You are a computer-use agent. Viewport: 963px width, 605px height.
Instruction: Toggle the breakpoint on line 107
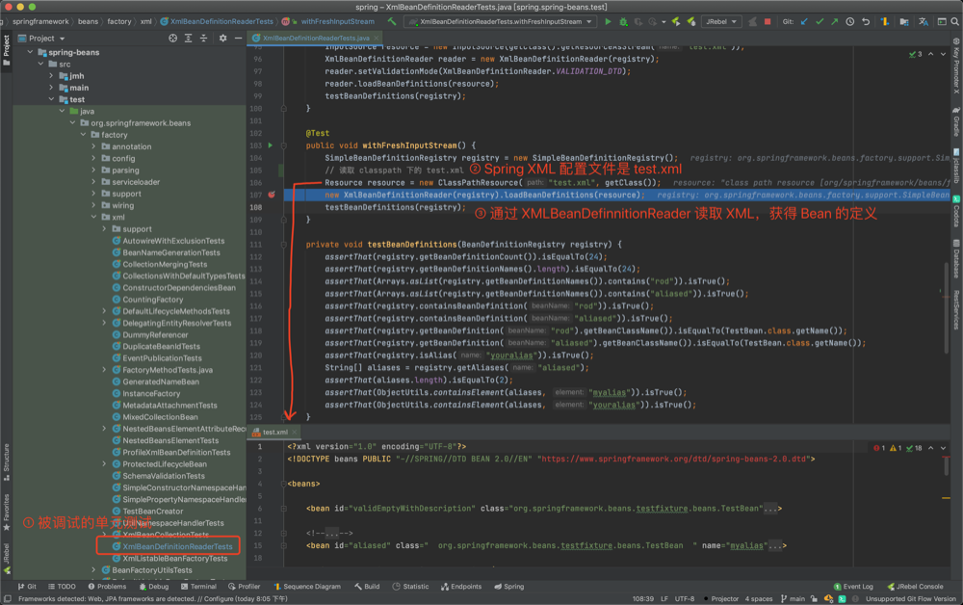273,195
